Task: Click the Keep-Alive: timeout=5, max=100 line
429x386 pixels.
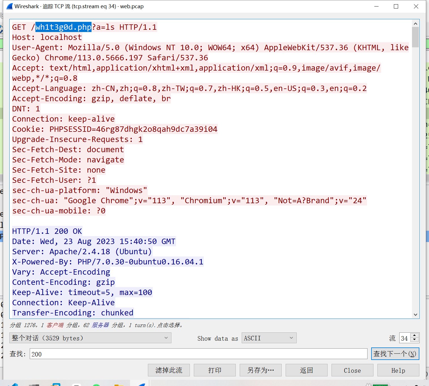Action: [x=82, y=292]
